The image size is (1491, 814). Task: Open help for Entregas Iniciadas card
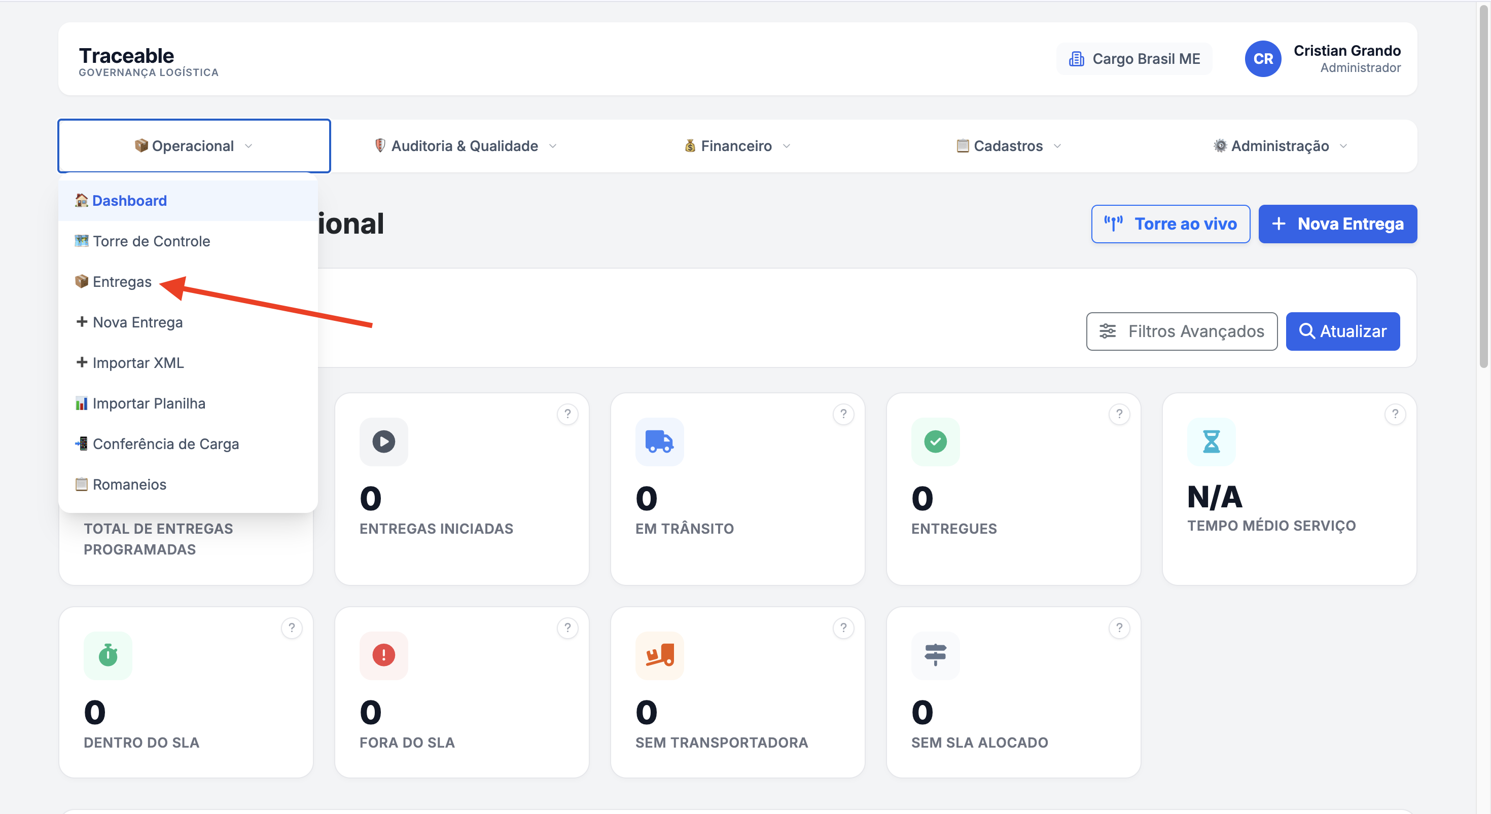[x=568, y=414]
